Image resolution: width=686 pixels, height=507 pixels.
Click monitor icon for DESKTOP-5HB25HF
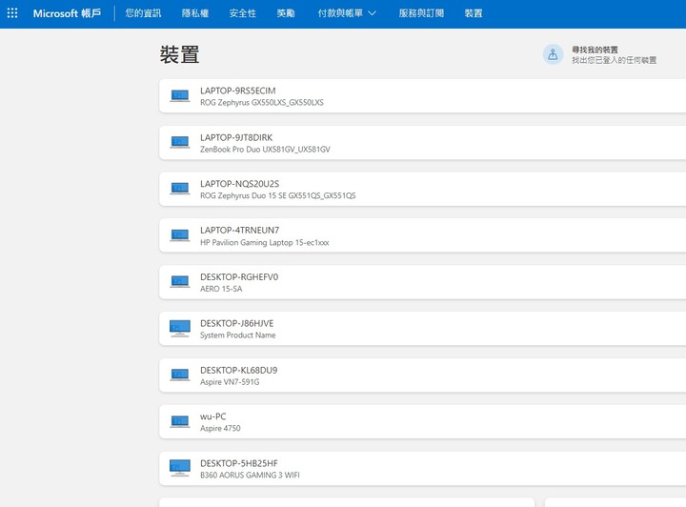pyautogui.click(x=180, y=468)
